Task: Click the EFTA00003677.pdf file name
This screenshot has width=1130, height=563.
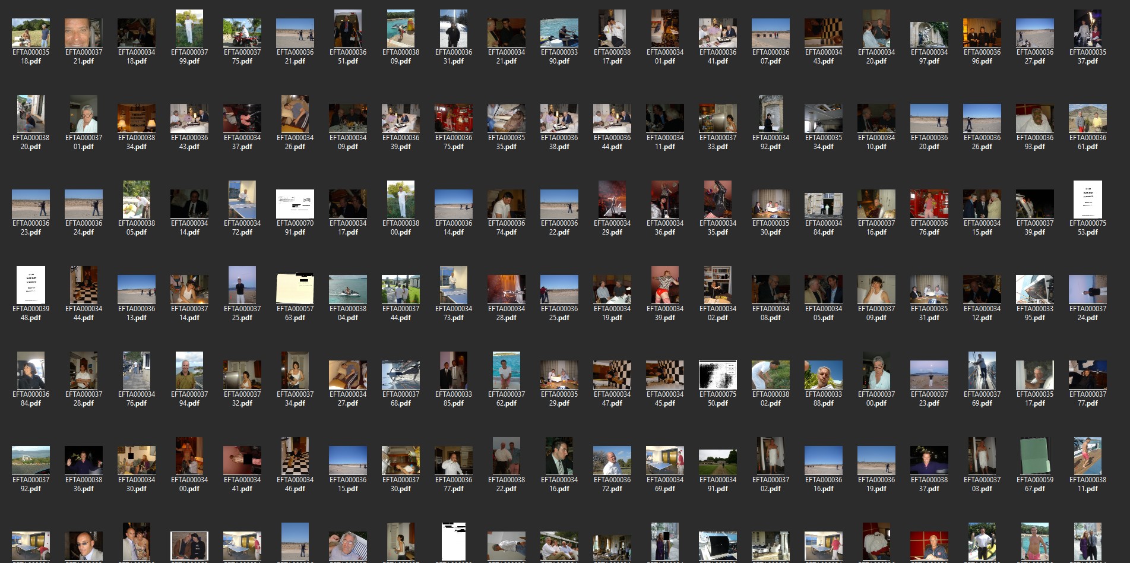Action: pos(454,484)
